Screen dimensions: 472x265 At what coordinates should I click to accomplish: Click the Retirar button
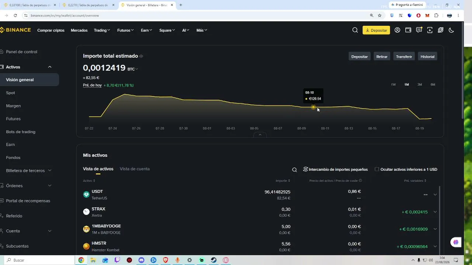click(x=382, y=56)
